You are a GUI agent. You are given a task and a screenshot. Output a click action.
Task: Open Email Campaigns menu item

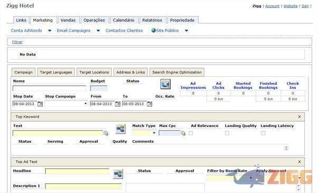[x=73, y=31]
